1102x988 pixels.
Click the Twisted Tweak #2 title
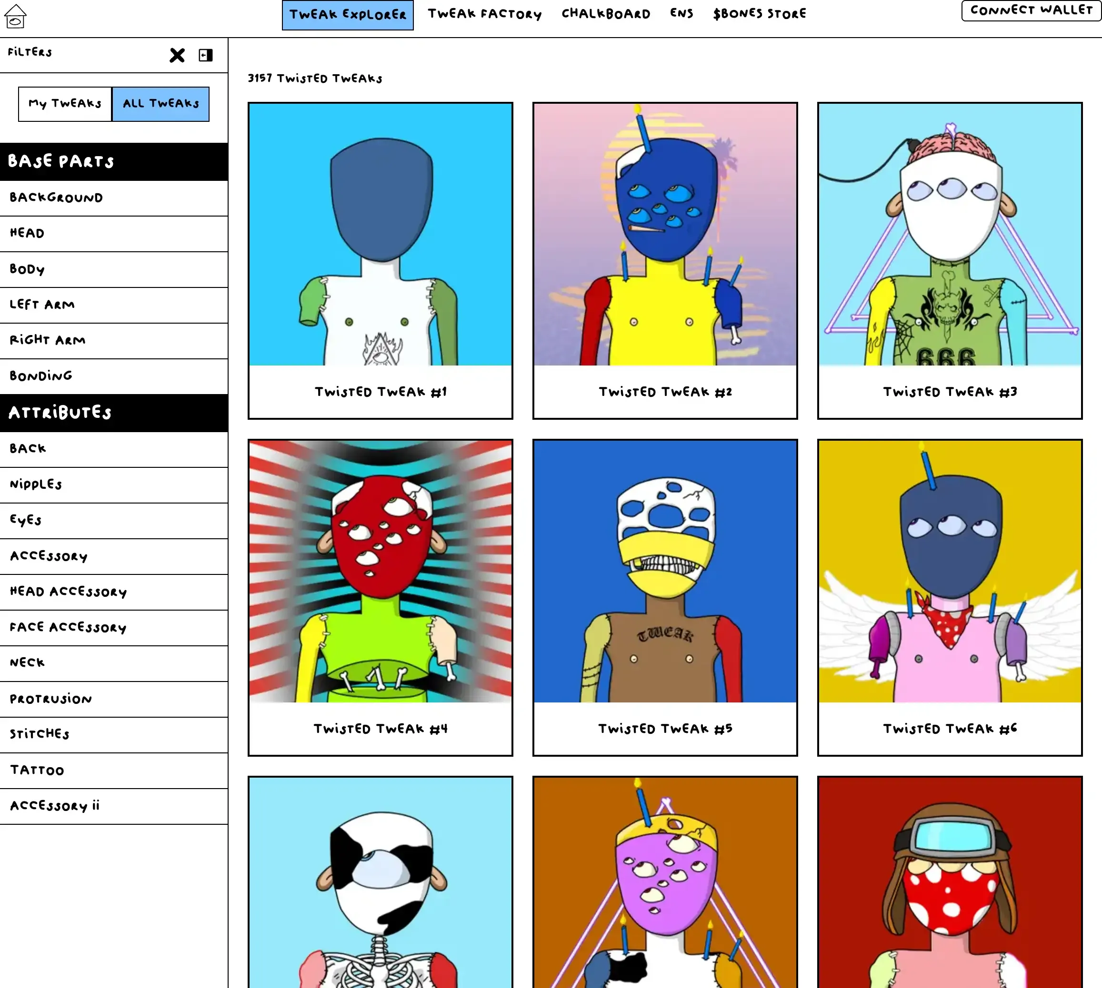[665, 392]
